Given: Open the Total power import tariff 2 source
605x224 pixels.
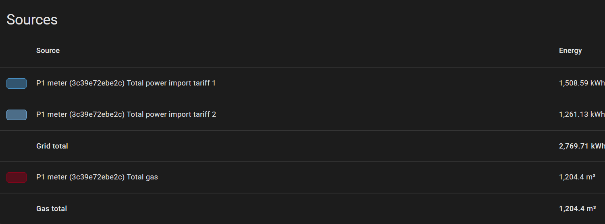Looking at the screenshot, I should coord(171,114).
